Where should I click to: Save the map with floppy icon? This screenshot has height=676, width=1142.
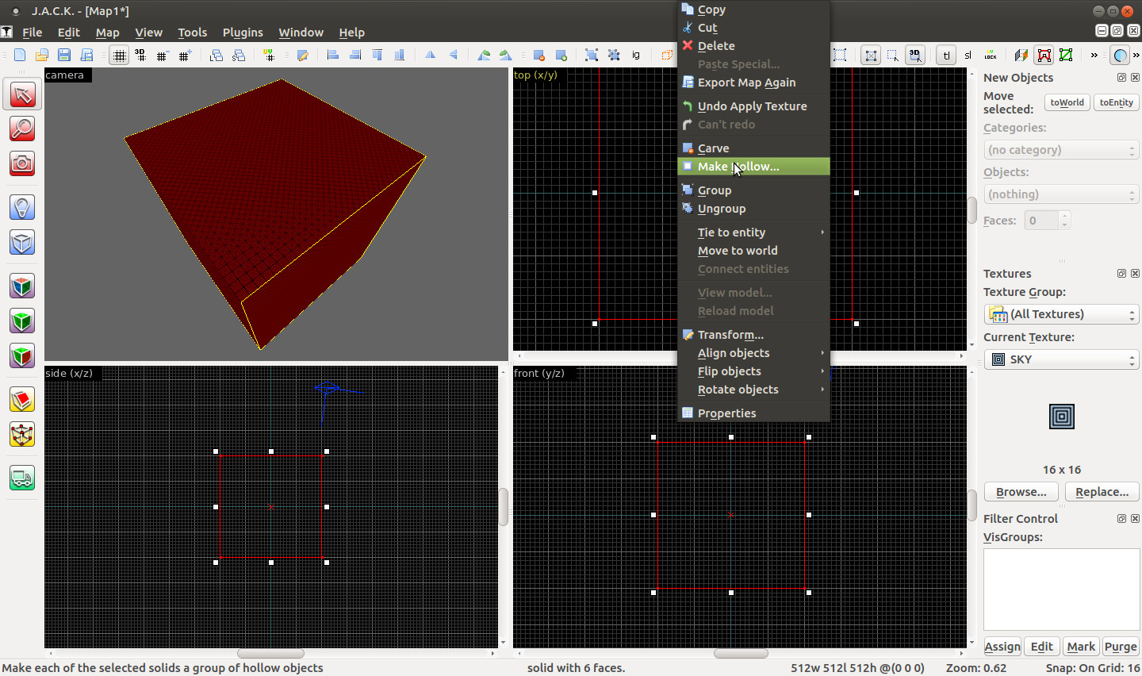[64, 55]
